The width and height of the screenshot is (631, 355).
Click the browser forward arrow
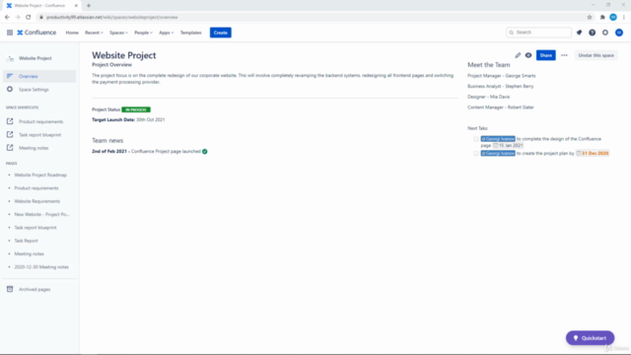click(x=18, y=18)
